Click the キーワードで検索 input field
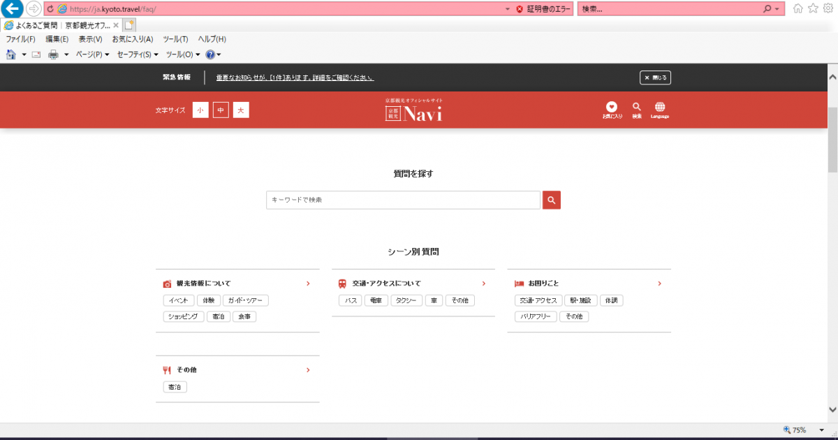The height and width of the screenshot is (440, 838). click(403, 200)
